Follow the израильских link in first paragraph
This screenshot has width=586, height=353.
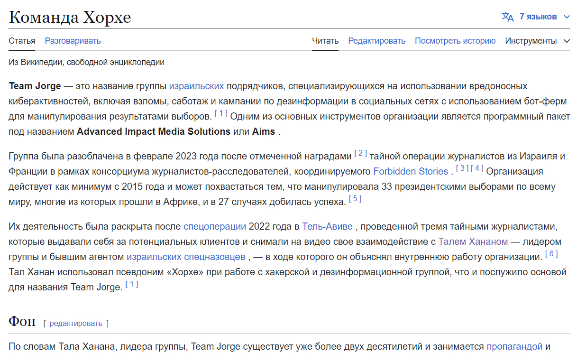pyautogui.click(x=196, y=86)
